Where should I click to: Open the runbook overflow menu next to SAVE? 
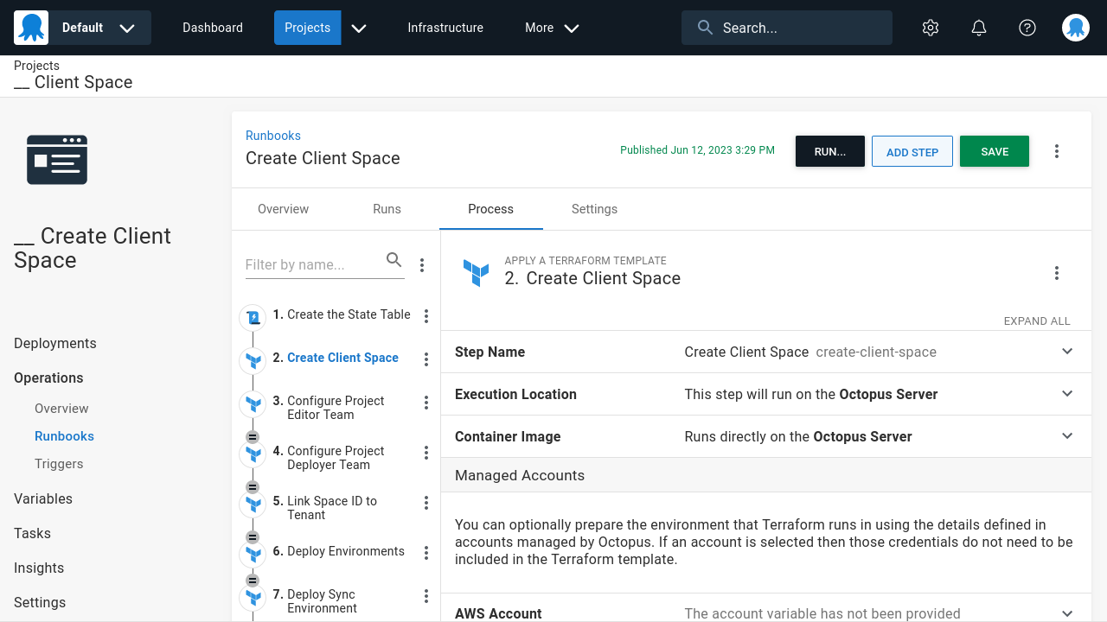click(1057, 150)
